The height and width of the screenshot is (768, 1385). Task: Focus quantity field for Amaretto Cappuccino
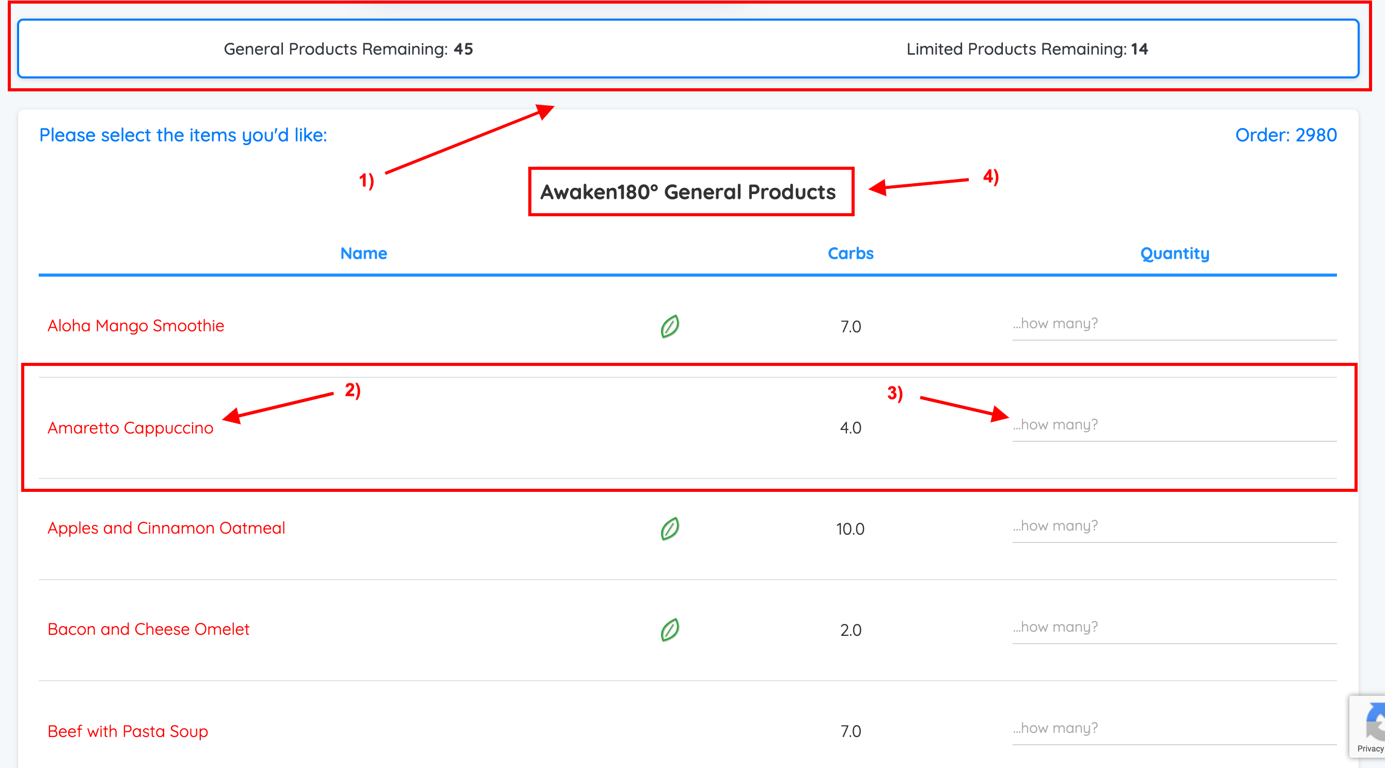[1174, 425]
